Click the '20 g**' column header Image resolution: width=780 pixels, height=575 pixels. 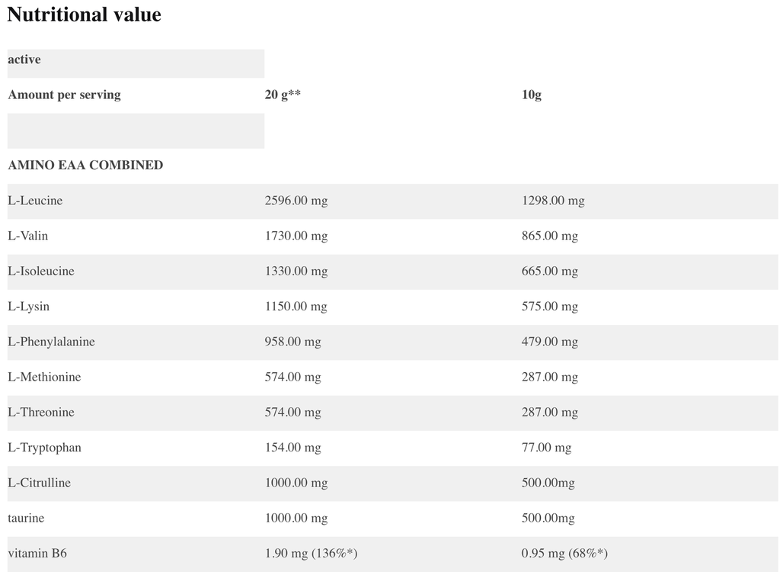pos(283,95)
